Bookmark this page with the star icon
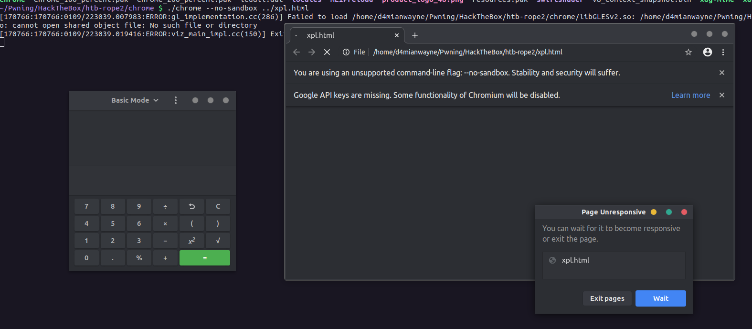752x329 pixels. pos(688,52)
